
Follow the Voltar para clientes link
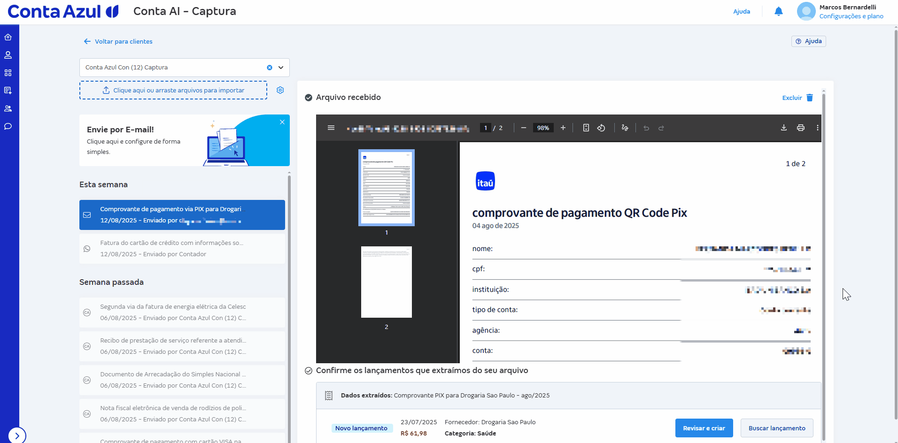[118, 41]
